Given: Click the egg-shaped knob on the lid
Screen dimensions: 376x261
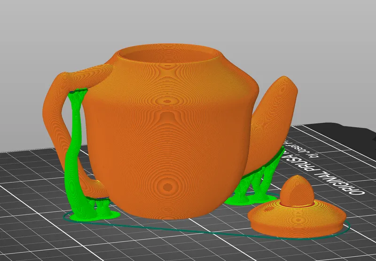Looking at the screenshot, I should coord(298,190).
